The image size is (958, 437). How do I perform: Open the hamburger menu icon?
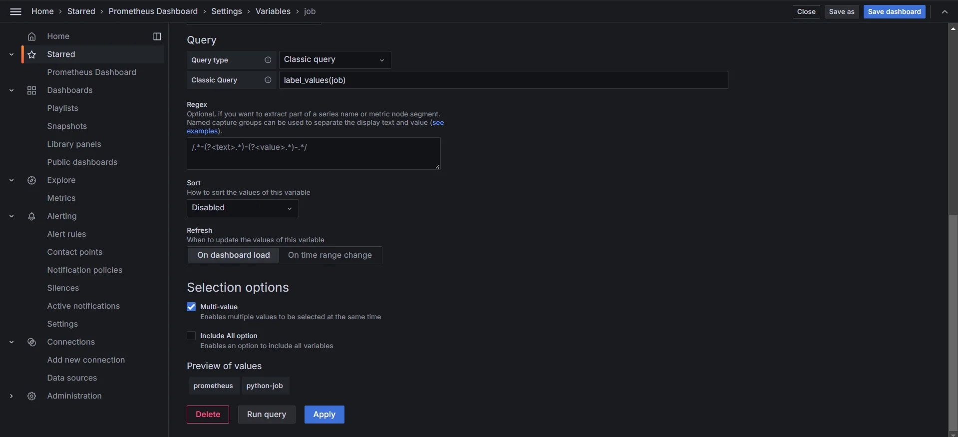(15, 11)
